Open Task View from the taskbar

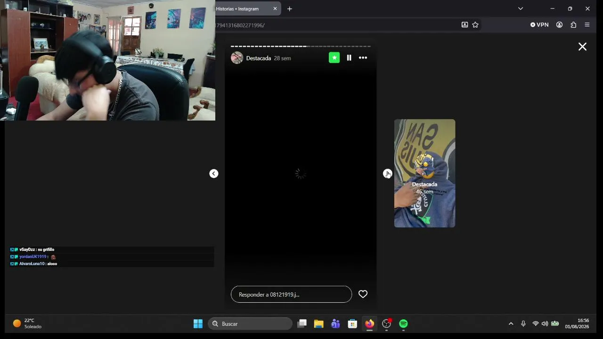click(x=302, y=324)
